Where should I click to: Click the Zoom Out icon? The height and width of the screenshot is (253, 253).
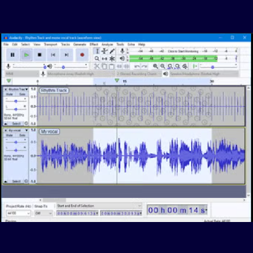(x=163, y=66)
